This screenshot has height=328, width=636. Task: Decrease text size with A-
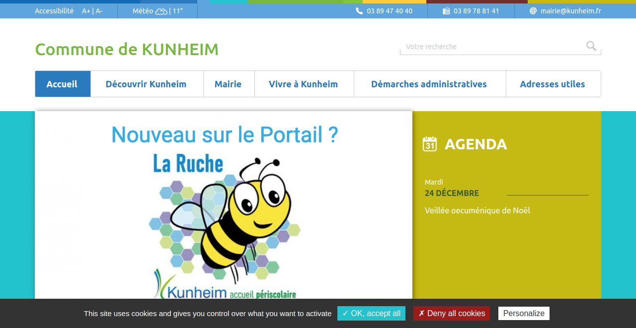[99, 11]
